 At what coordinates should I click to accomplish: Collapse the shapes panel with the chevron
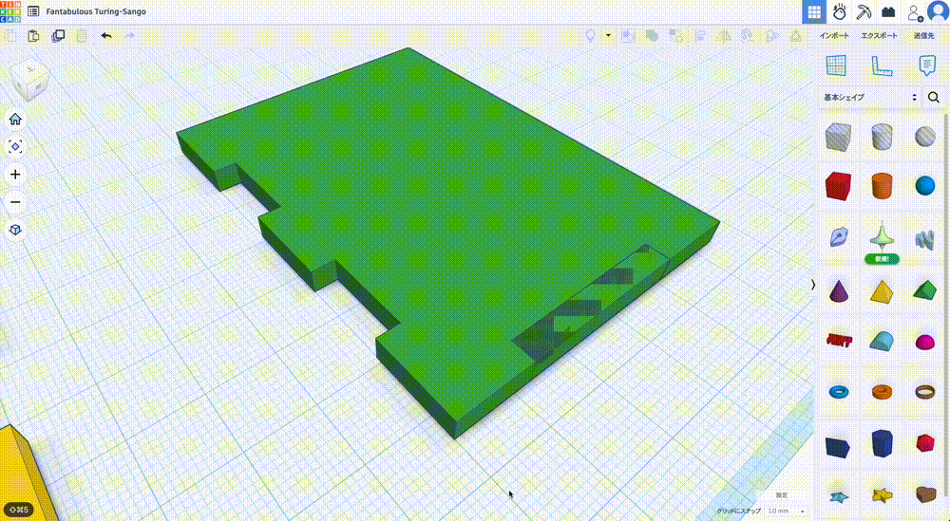(812, 285)
